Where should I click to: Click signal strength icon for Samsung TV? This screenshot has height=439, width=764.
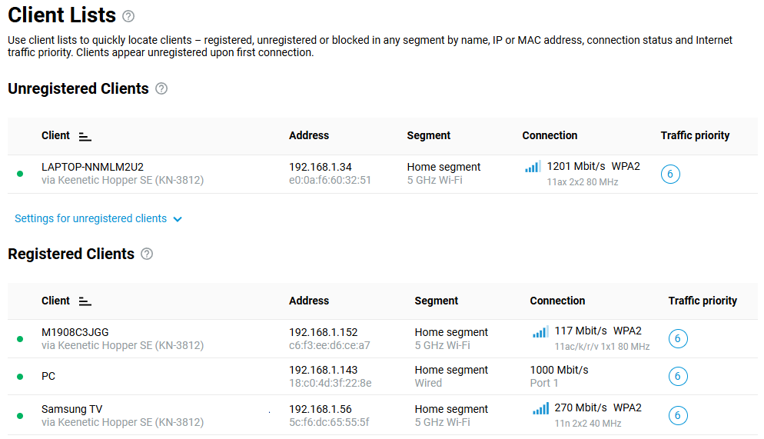coord(540,409)
